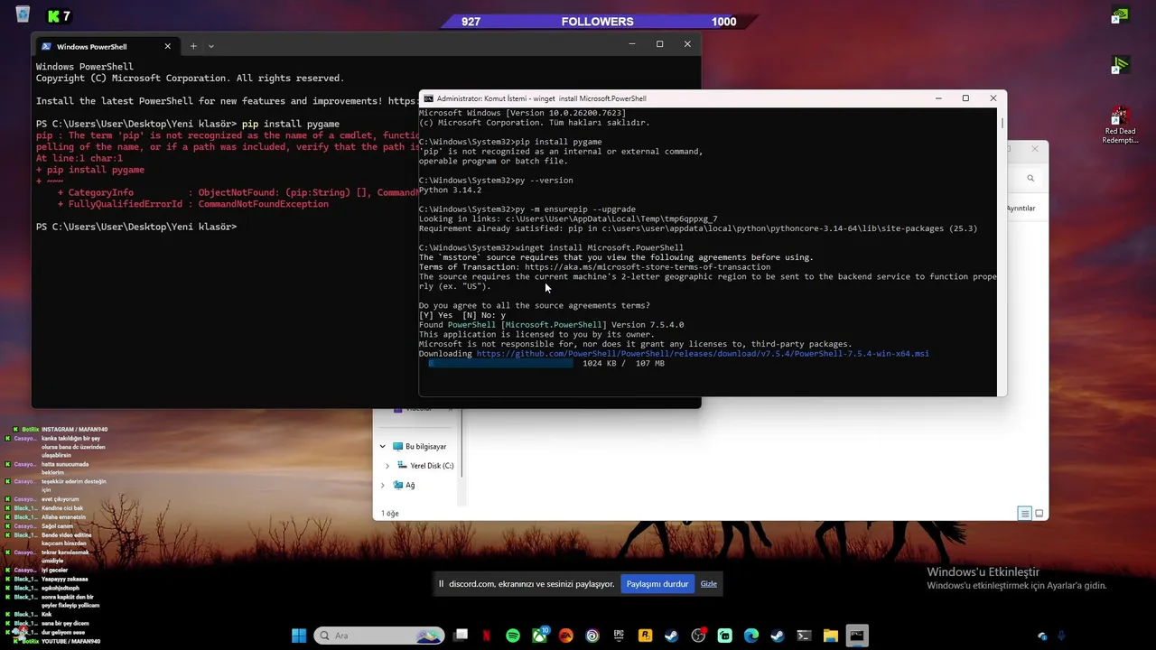Screen dimensions: 1156x650
Task: Open the green NVIDIA Broadcast-style shortcut below NVIDIA
Action: coord(1120,65)
